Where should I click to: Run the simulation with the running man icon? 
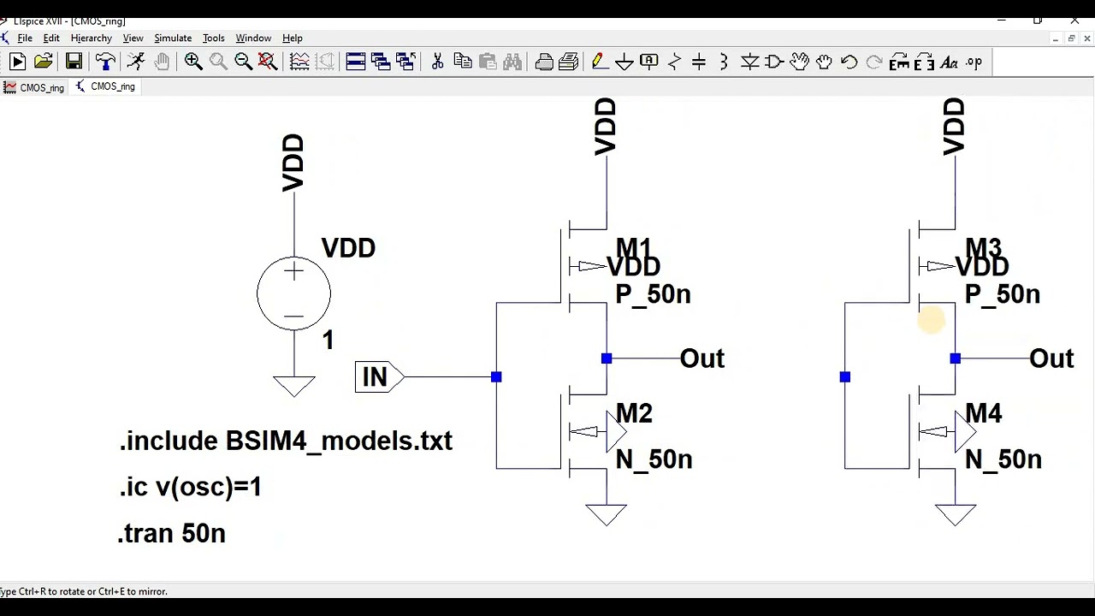136,62
